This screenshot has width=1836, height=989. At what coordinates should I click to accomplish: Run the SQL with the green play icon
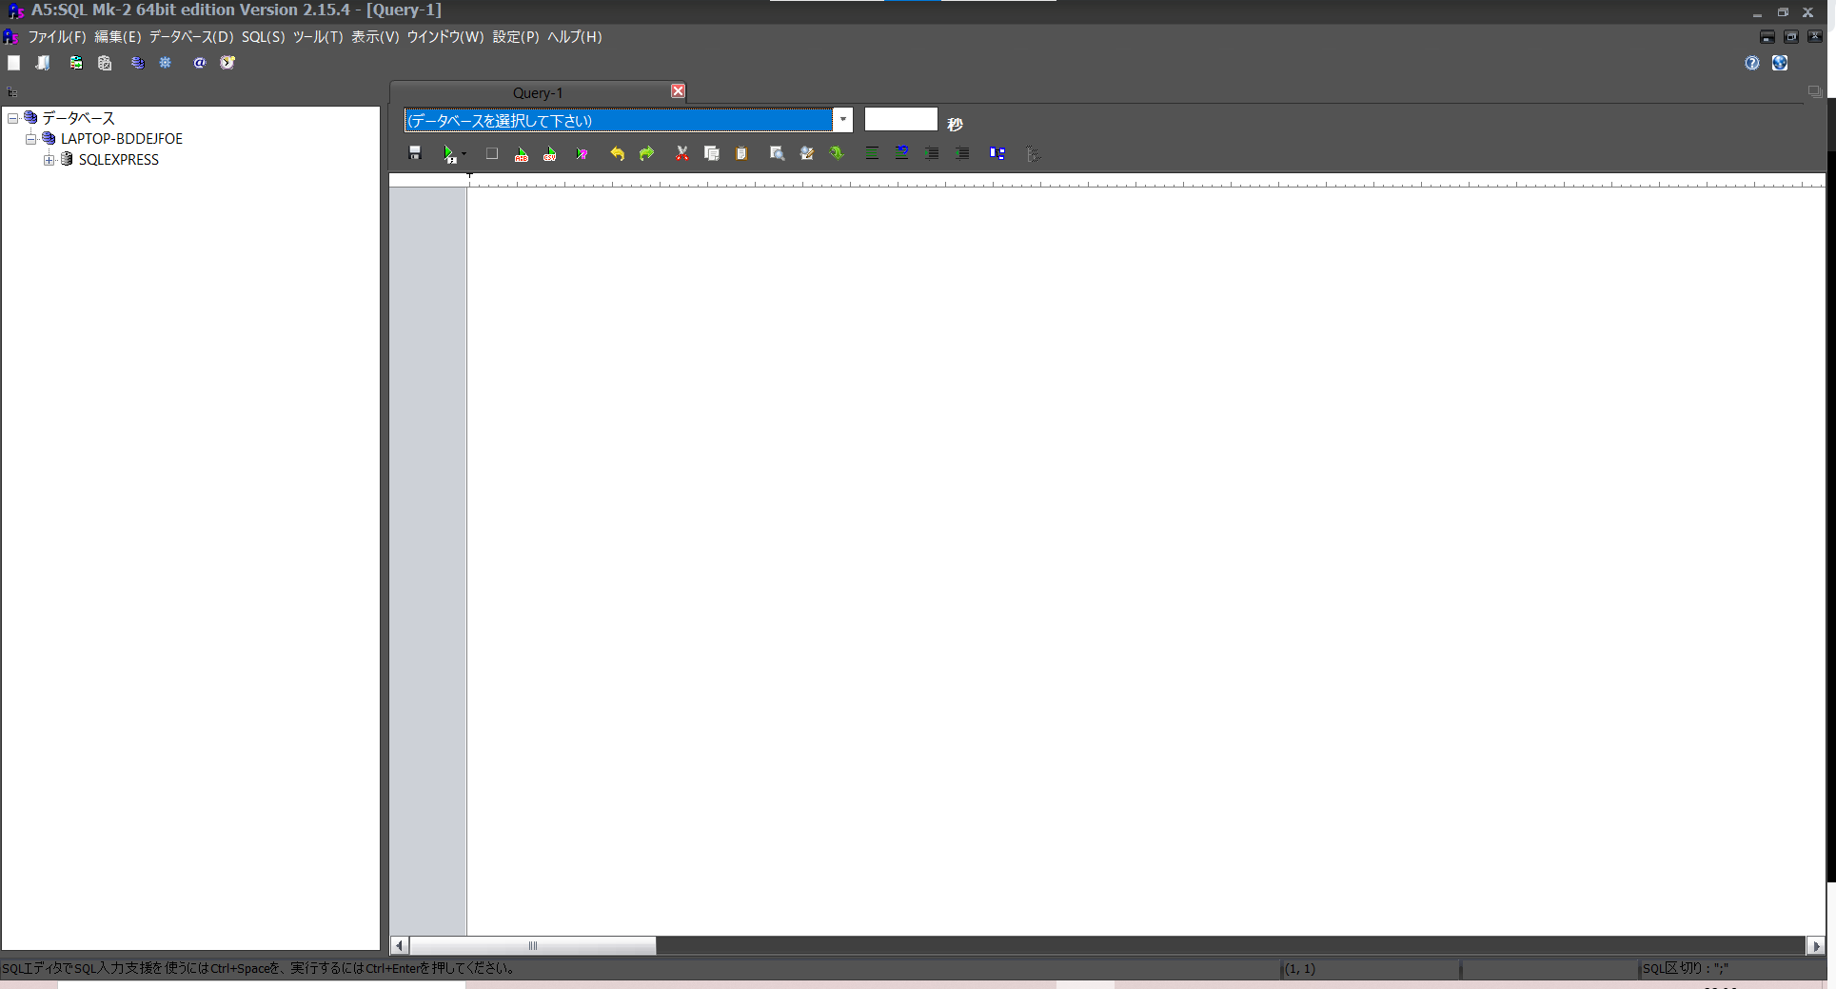(449, 153)
